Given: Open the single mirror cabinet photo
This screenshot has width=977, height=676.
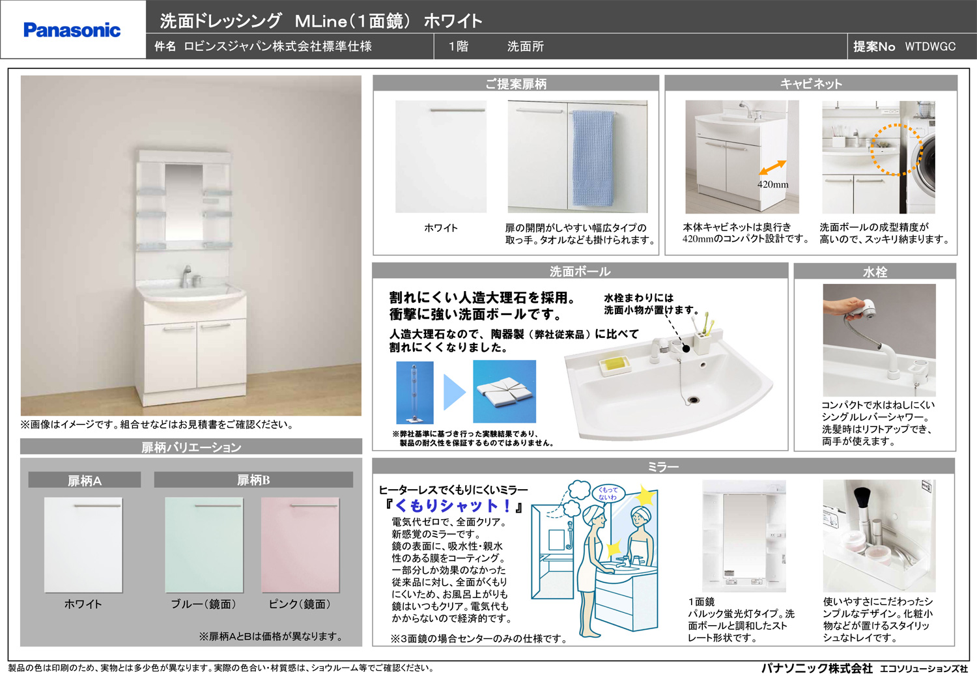Looking at the screenshot, I should [744, 536].
